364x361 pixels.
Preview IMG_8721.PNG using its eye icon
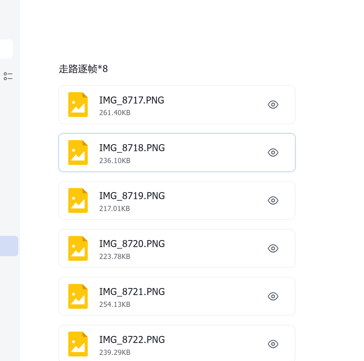(x=273, y=297)
